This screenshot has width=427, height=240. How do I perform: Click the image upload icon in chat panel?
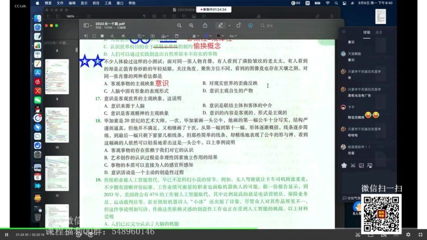pyautogui.click(x=362, y=165)
